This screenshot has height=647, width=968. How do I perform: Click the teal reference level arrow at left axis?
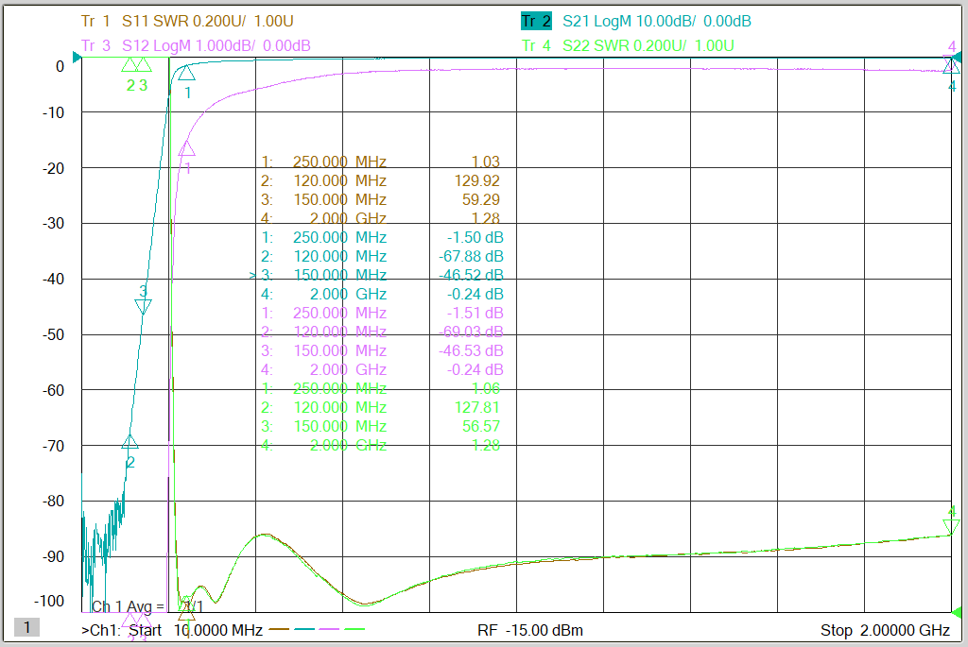78,58
